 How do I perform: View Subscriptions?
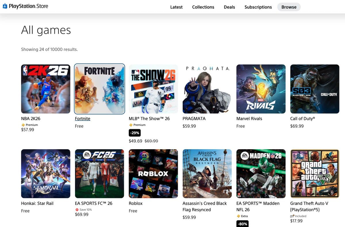[258, 7]
